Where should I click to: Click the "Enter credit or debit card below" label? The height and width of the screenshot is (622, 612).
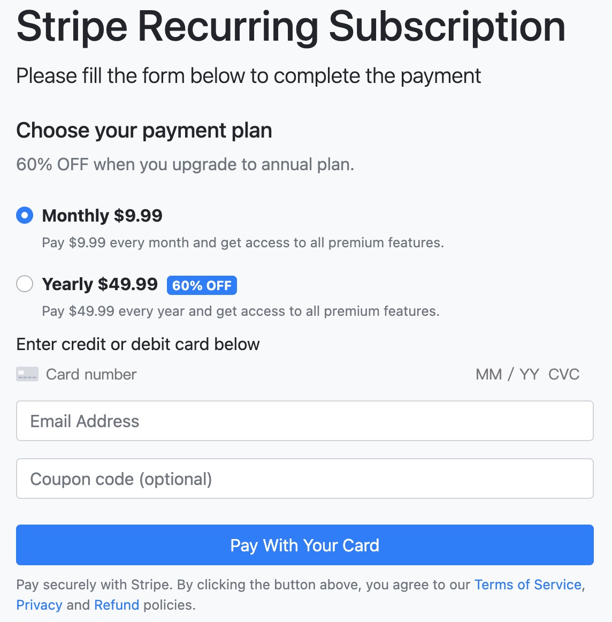tap(138, 344)
